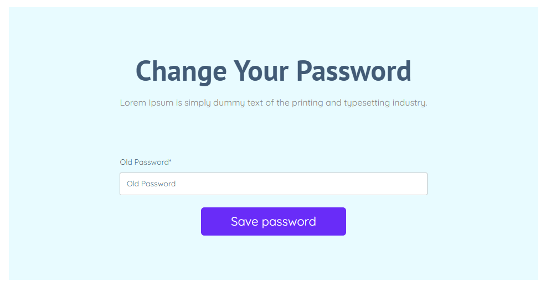
Task: Click the "Change Your Password" heading
Action: [x=273, y=71]
